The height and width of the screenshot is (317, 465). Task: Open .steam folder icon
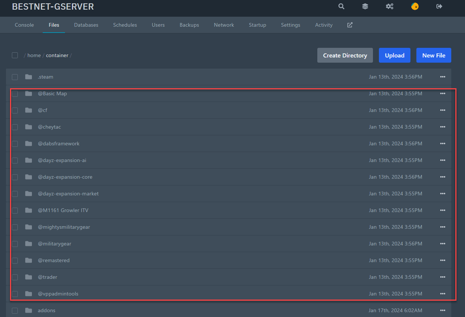tap(29, 77)
